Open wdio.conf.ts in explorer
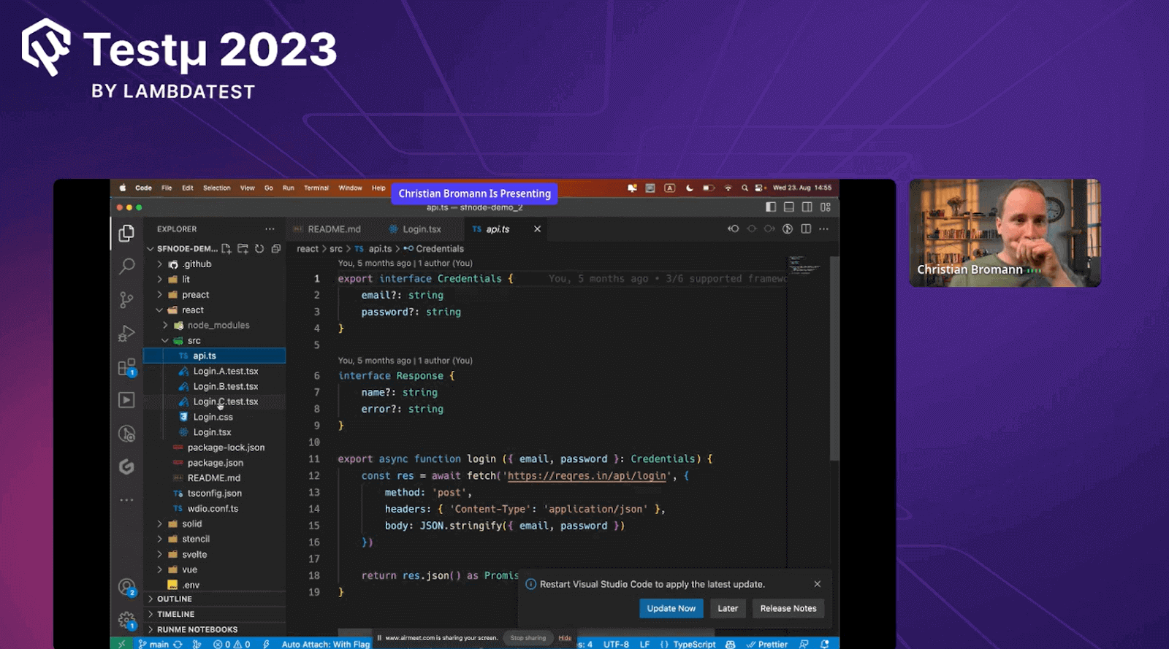 pos(213,509)
